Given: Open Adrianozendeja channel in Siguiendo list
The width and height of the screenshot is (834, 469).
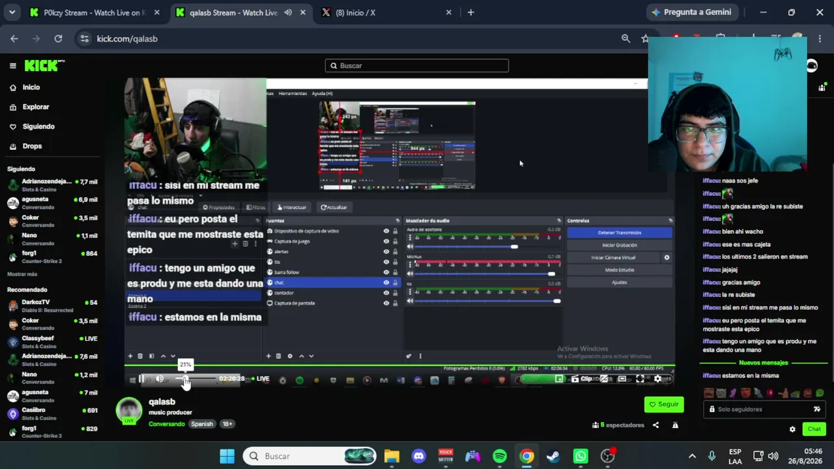Looking at the screenshot, I should (x=53, y=185).
